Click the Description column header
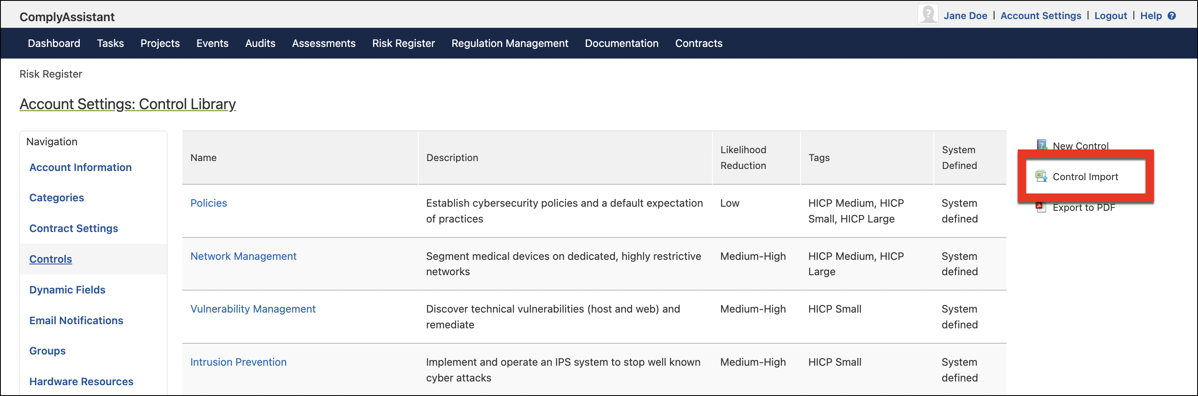 [x=565, y=158]
